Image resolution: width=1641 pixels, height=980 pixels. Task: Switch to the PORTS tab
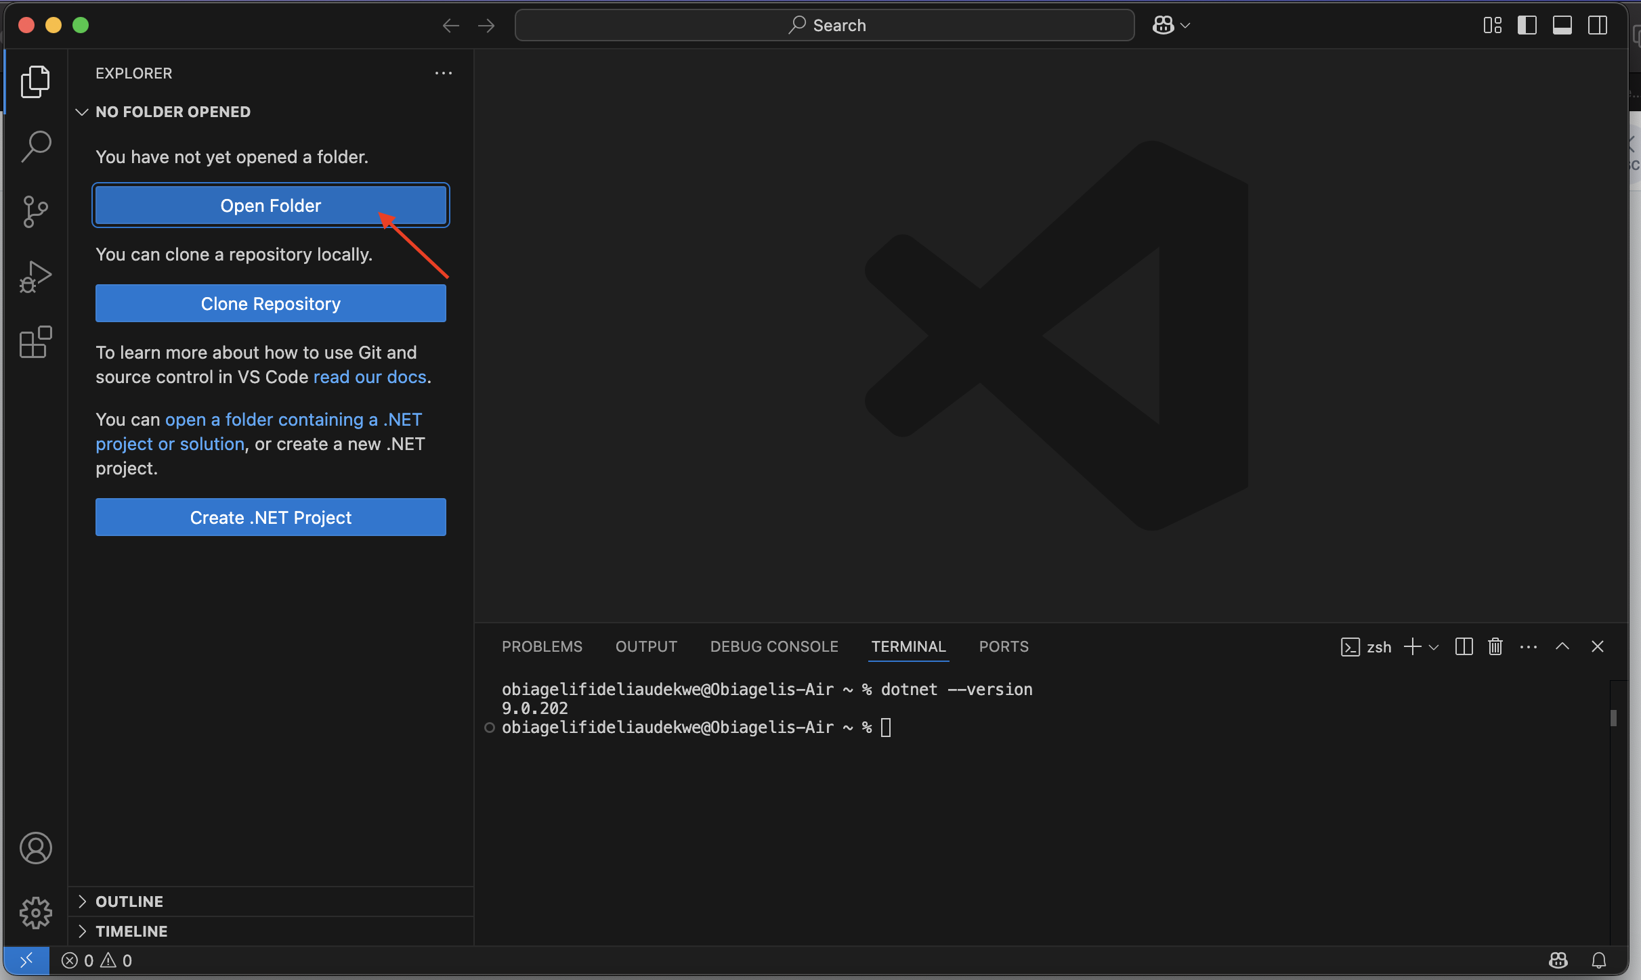tap(1004, 646)
